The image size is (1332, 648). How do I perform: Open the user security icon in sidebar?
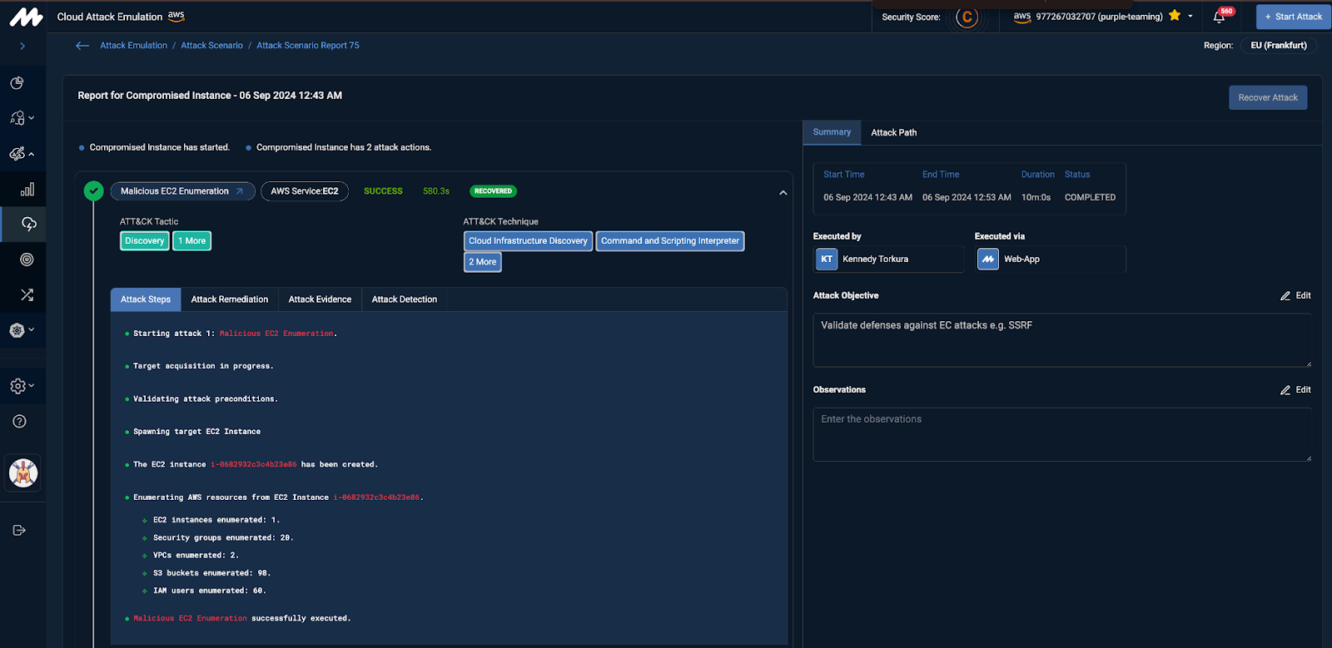click(x=17, y=118)
